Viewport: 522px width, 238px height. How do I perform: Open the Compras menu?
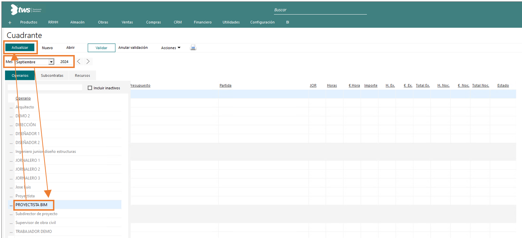click(154, 22)
